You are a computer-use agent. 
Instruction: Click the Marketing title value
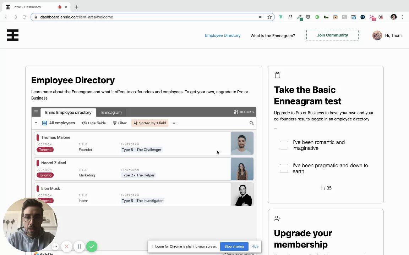tap(87, 175)
